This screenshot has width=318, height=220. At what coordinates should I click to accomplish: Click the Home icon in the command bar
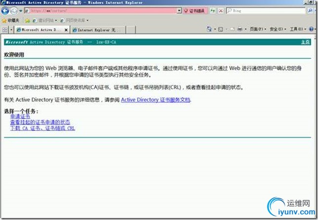[209, 29]
